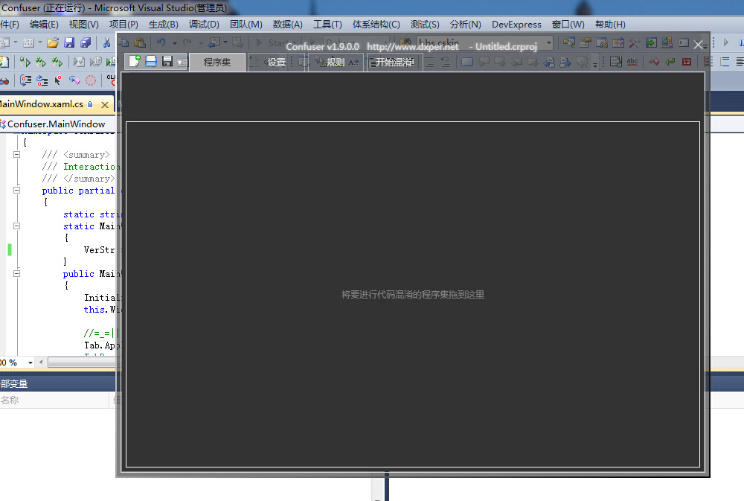Click the Cut scissors icon in Visual Studio
This screenshot has width=744, height=501.
tap(106, 42)
